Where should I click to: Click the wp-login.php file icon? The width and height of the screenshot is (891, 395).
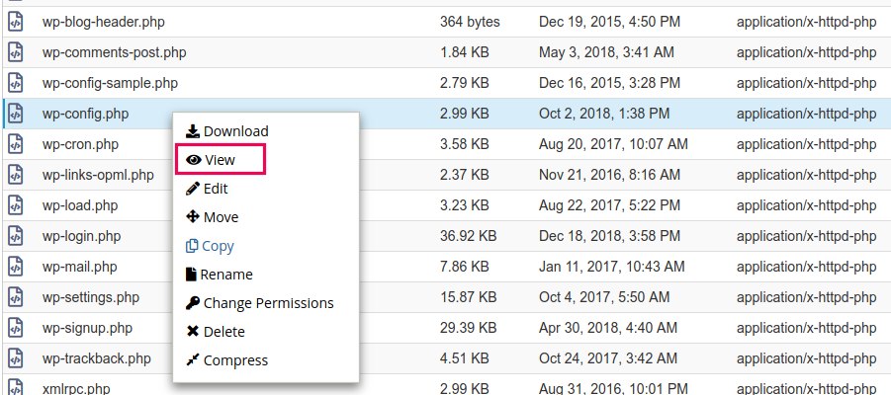click(15, 236)
